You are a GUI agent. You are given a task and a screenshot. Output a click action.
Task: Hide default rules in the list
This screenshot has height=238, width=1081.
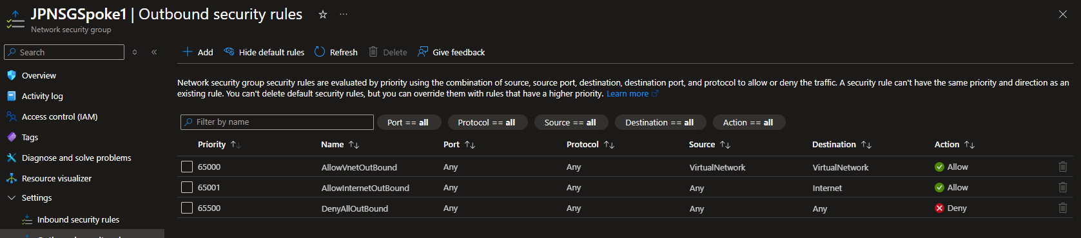[x=264, y=52]
